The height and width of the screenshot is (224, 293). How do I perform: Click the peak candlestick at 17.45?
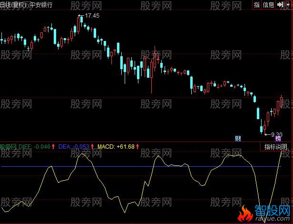pos(78,25)
